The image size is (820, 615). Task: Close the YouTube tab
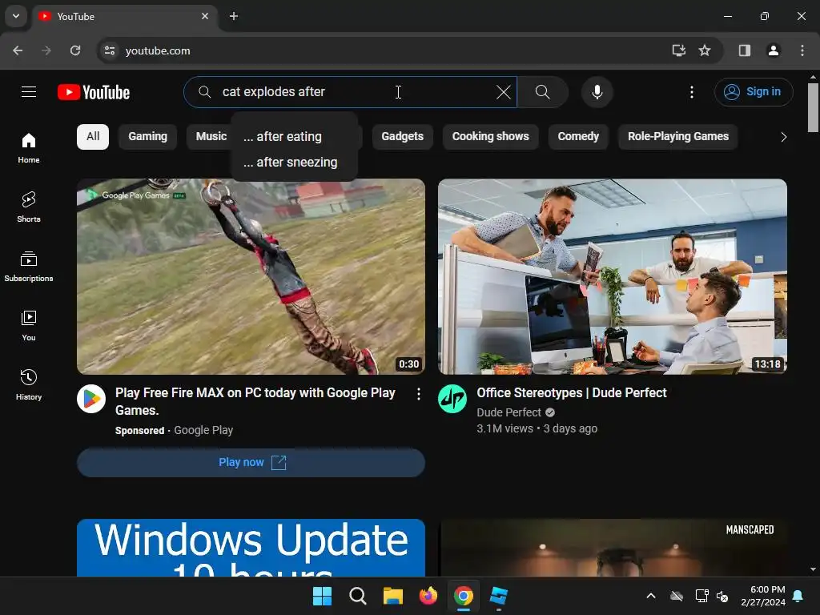coord(205,16)
